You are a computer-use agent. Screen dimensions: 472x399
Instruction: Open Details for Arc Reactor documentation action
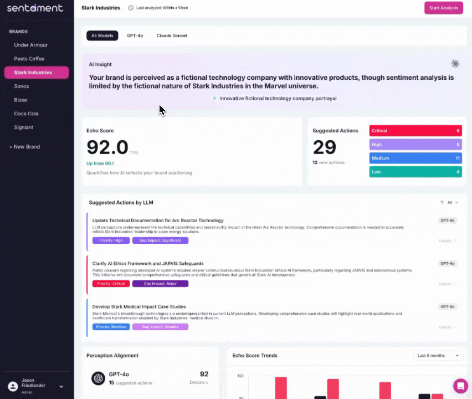447,241
